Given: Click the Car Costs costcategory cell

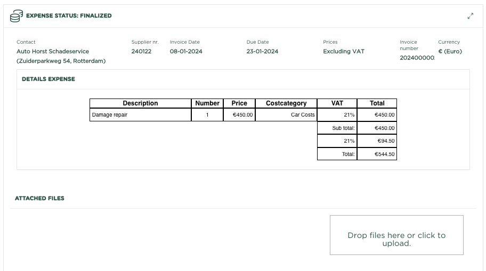Looking at the screenshot, I should coord(286,114).
